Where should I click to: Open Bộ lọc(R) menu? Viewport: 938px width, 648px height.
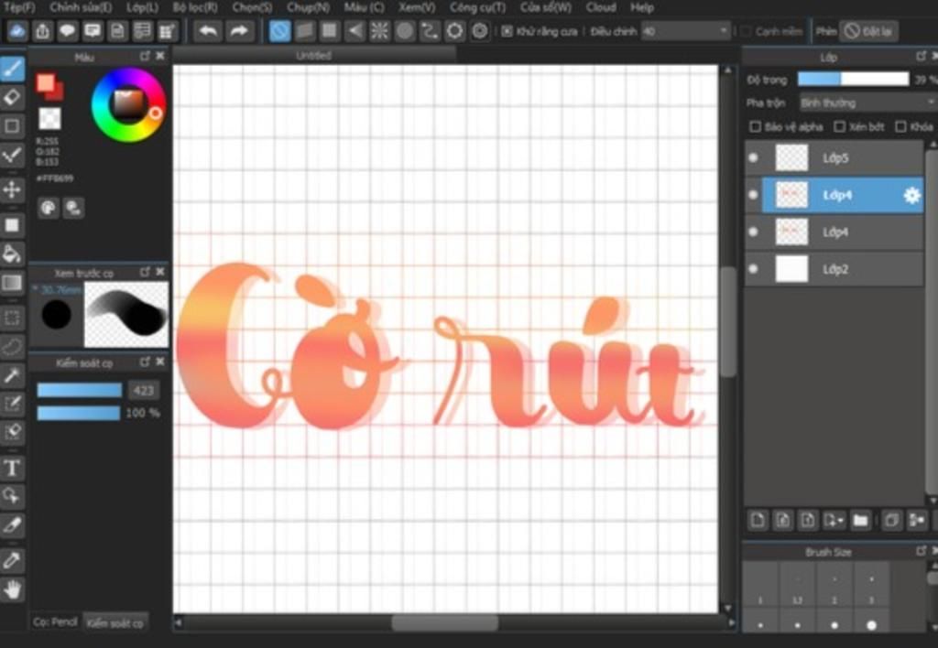point(195,7)
